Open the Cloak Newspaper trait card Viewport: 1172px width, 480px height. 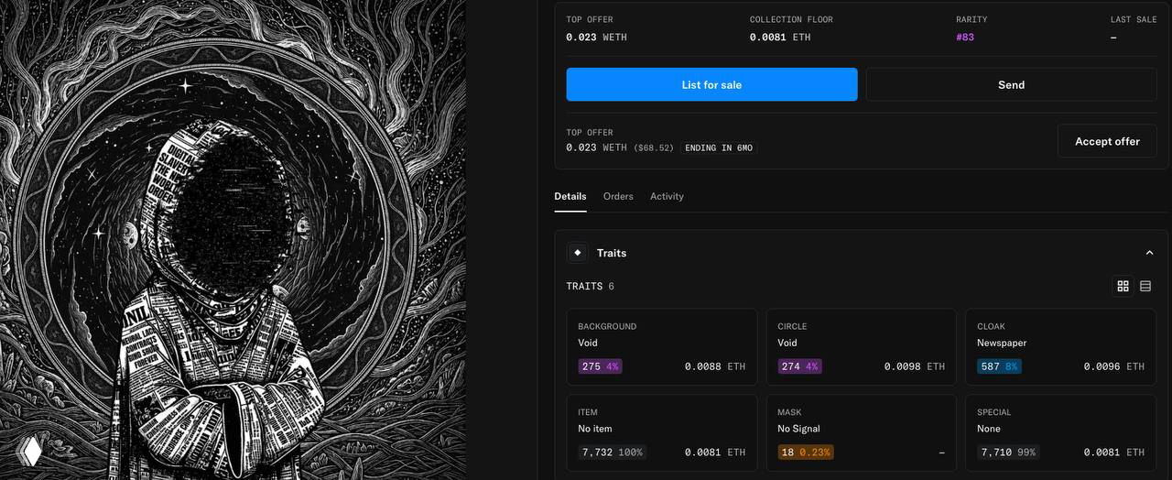[x=1060, y=346]
